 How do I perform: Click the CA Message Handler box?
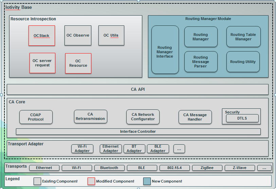[195, 117]
